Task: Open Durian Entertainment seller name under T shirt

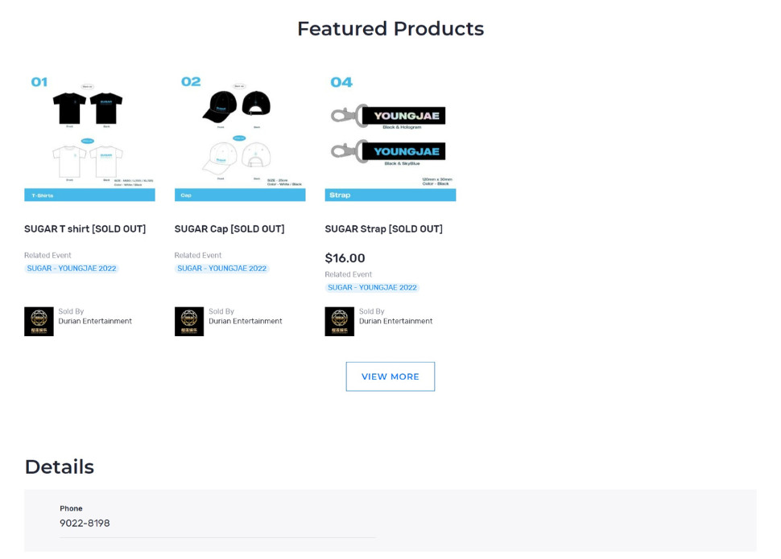Action: point(95,322)
